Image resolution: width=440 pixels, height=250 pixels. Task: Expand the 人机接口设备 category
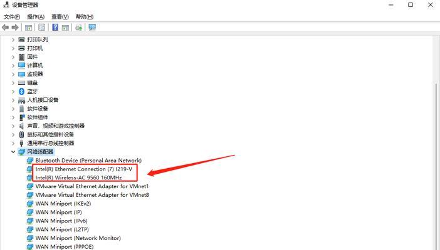tap(13, 100)
